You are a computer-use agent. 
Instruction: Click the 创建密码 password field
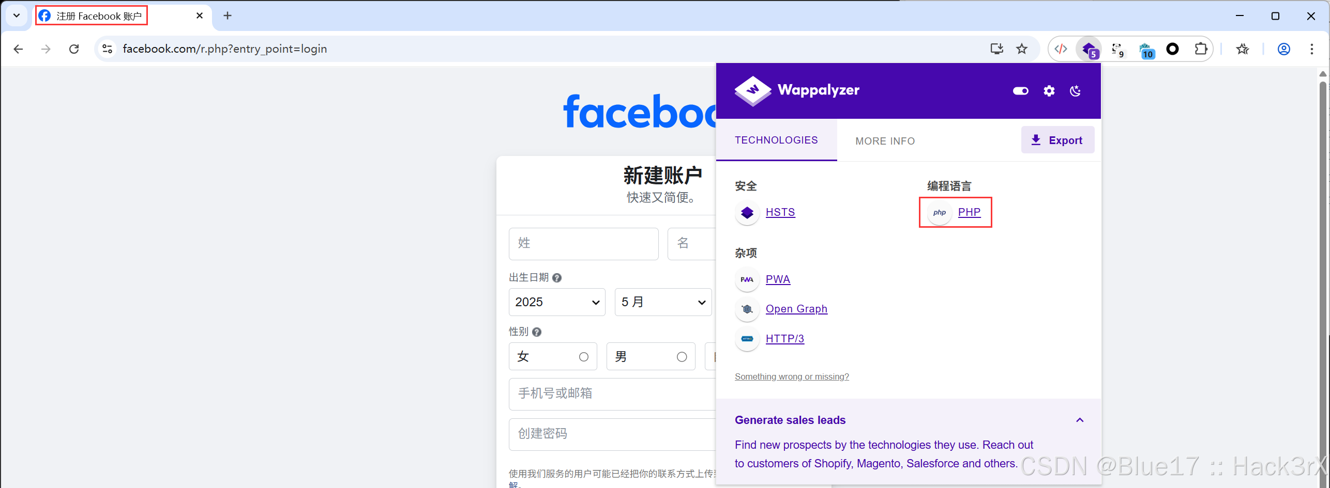click(613, 434)
